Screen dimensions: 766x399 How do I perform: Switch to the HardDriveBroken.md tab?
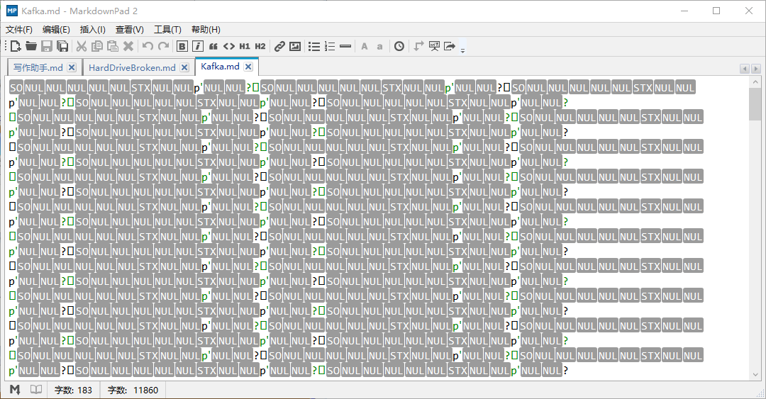132,67
